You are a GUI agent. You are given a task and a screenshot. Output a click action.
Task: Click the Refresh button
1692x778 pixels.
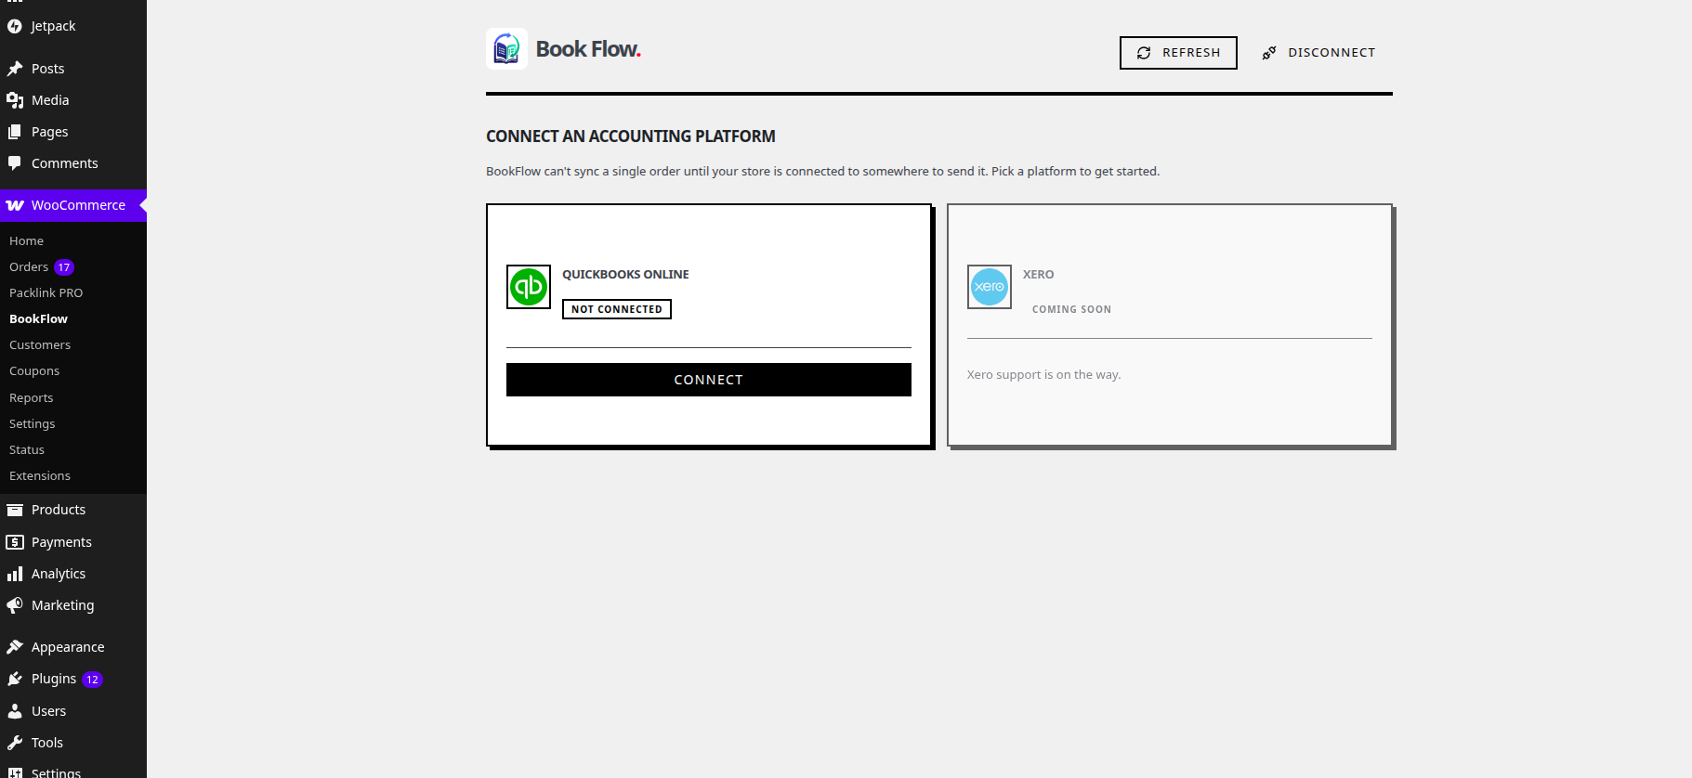tap(1178, 53)
